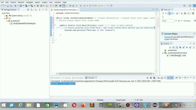Open the Run menu

51,2
